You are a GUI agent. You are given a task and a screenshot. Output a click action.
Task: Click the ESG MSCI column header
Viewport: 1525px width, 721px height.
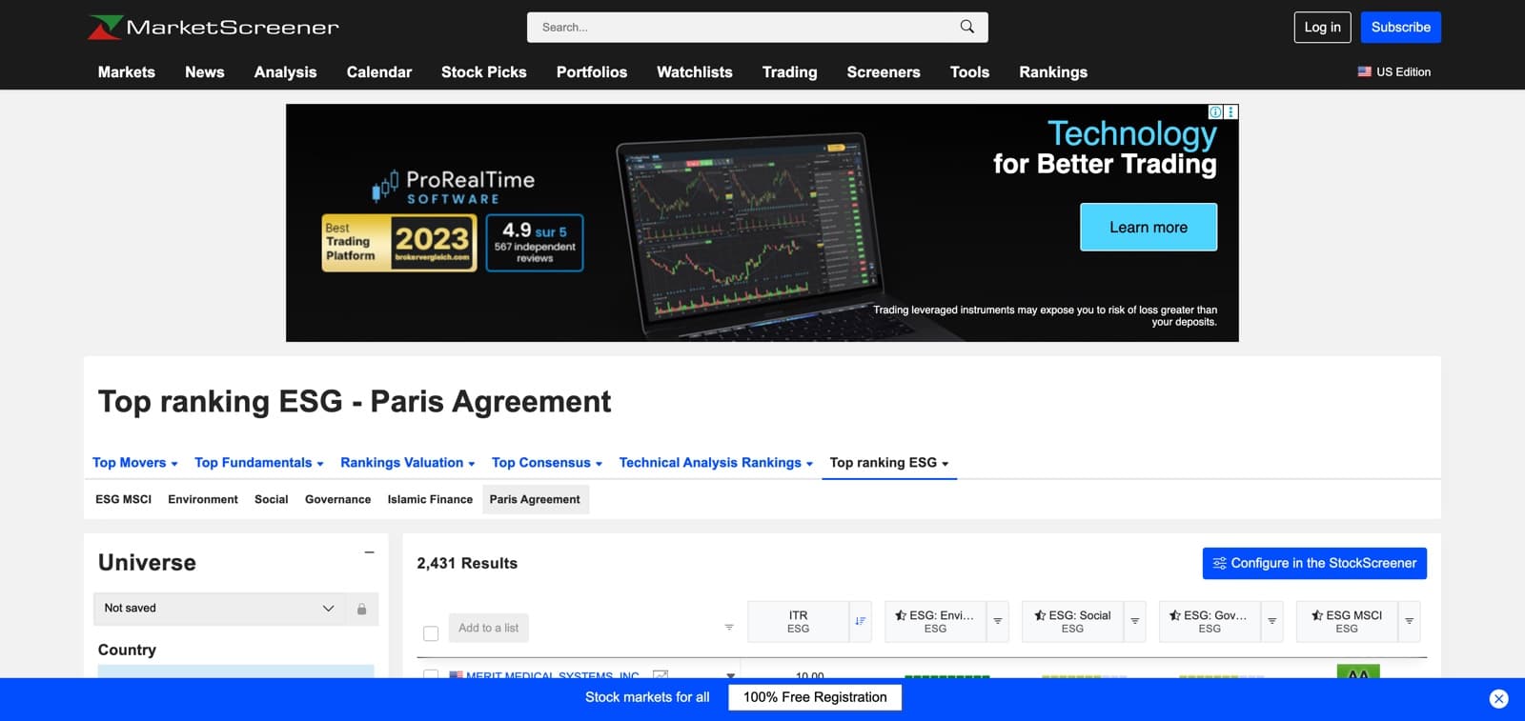click(x=1347, y=621)
